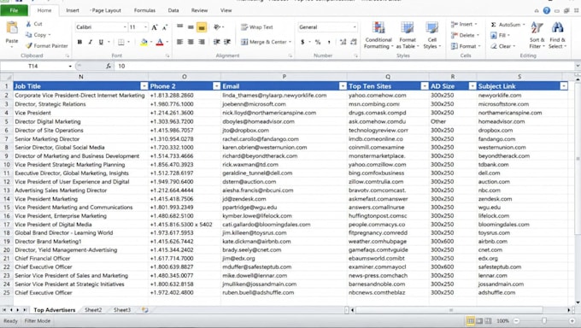Viewport: 581px width, 328px height.
Task: Switch to the Insert ribbon tab
Action: [73, 10]
